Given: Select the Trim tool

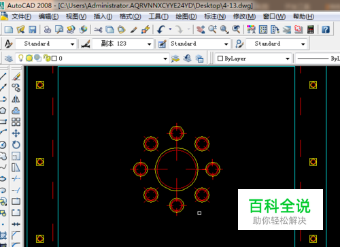Looking at the screenshot, I should click(16, 179).
